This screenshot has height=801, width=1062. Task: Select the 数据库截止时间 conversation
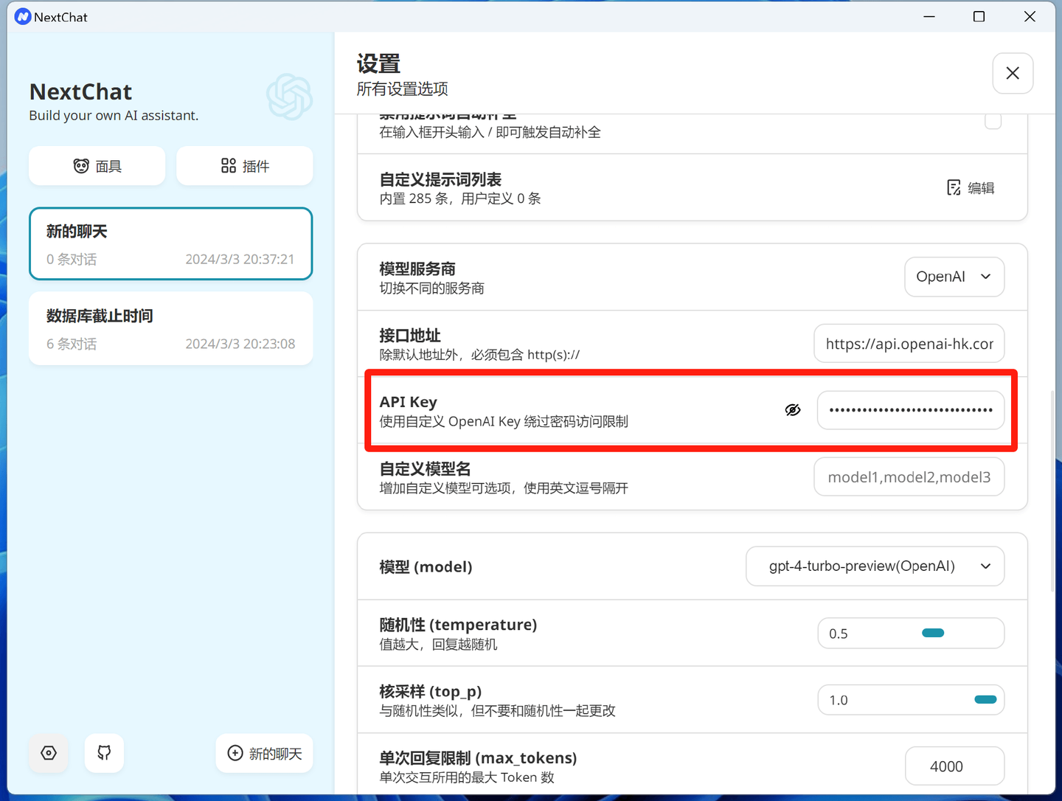(x=170, y=328)
